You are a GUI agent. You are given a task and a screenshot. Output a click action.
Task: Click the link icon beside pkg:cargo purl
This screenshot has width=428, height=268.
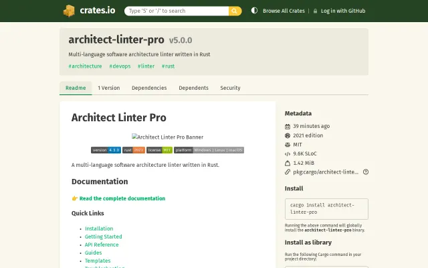tap(288, 172)
